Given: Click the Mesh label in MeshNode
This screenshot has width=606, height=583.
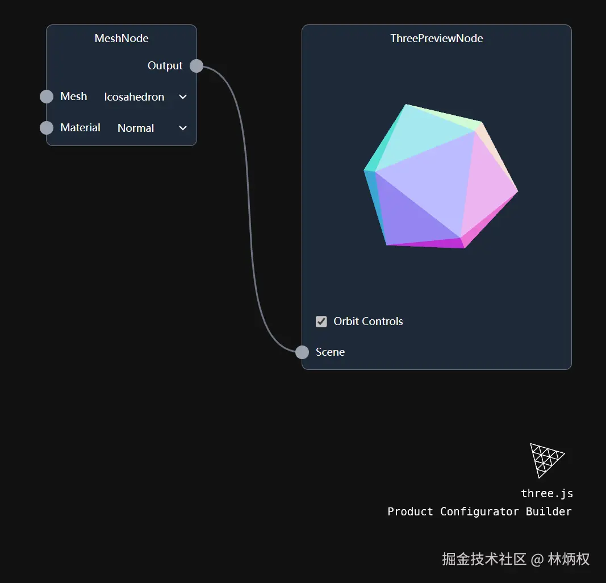Looking at the screenshot, I should pyautogui.click(x=73, y=96).
